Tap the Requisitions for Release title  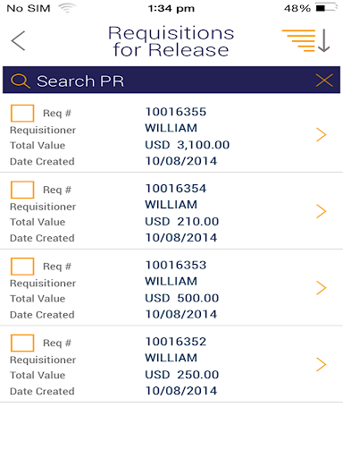[x=171, y=41]
